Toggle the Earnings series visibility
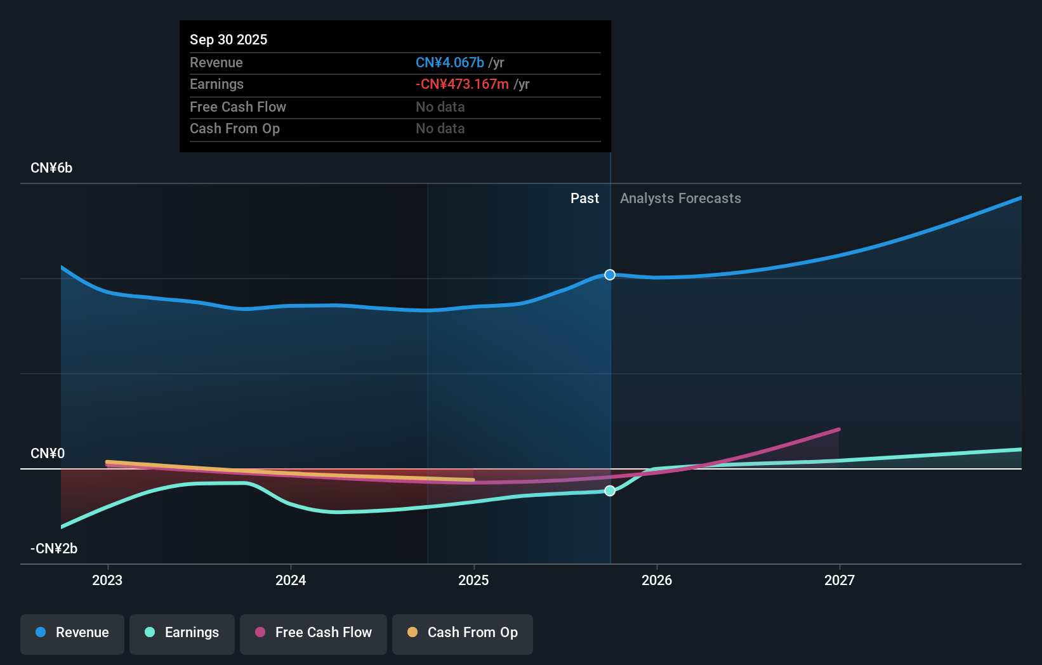1042x665 pixels. [182, 634]
